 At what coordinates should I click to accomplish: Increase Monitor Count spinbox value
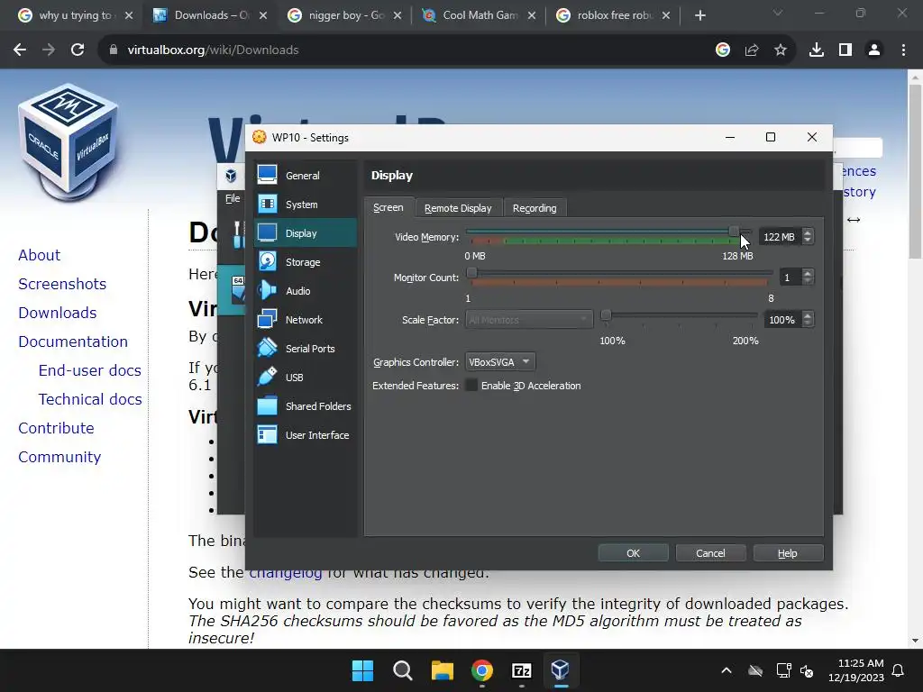tap(808, 273)
